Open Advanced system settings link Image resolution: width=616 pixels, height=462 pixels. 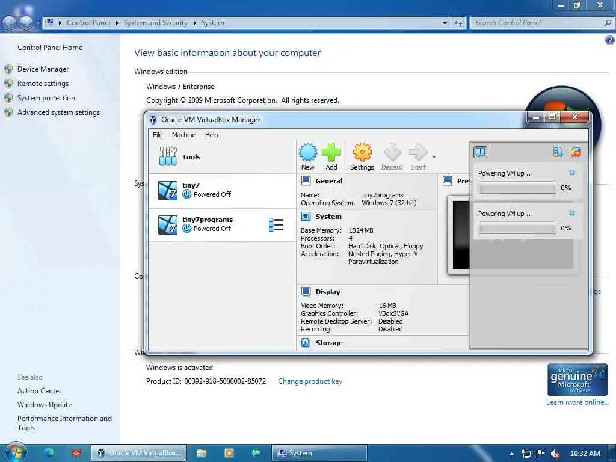click(58, 112)
